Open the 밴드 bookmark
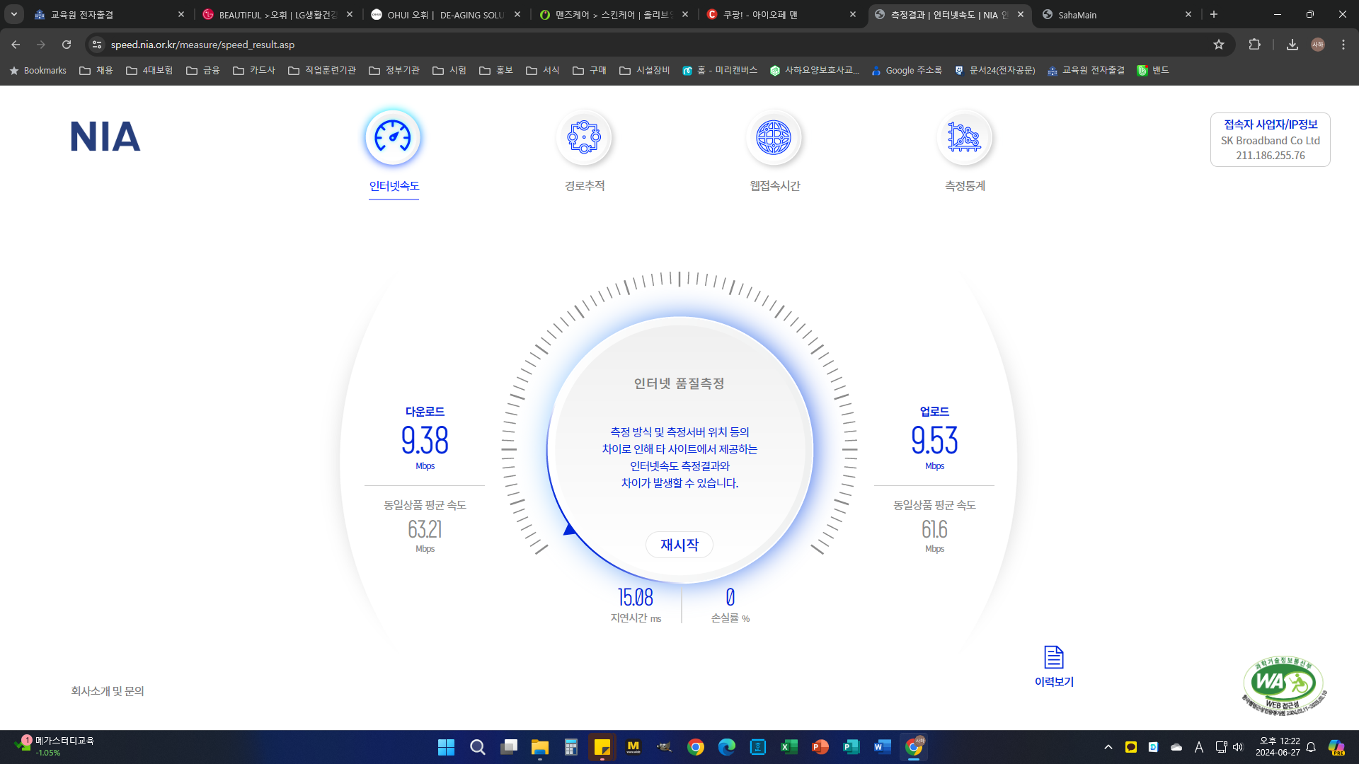The width and height of the screenshot is (1359, 764). coord(1153,70)
